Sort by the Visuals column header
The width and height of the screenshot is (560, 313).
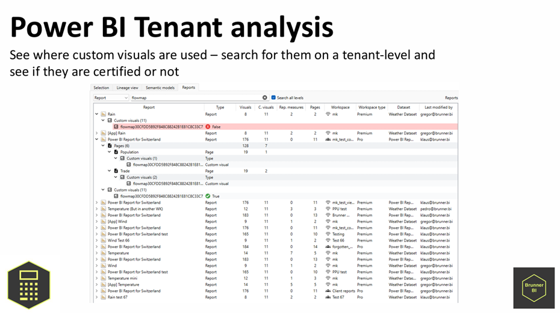tap(245, 108)
